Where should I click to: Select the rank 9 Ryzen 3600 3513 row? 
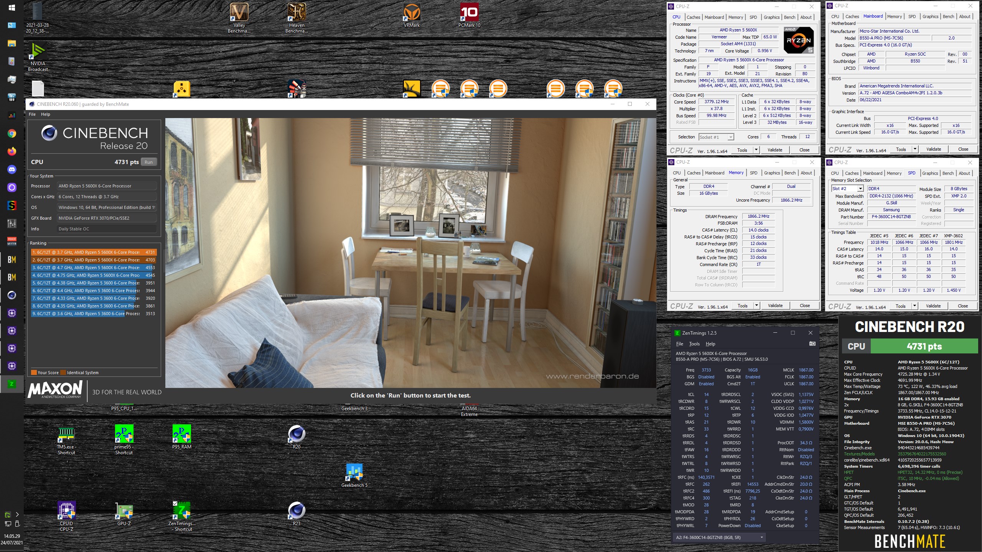click(94, 314)
